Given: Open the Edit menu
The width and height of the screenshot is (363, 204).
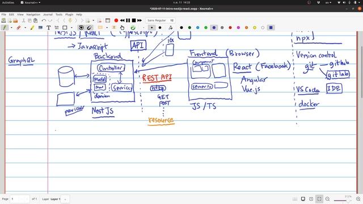Looking at the screenshot, I should coord(11,14).
